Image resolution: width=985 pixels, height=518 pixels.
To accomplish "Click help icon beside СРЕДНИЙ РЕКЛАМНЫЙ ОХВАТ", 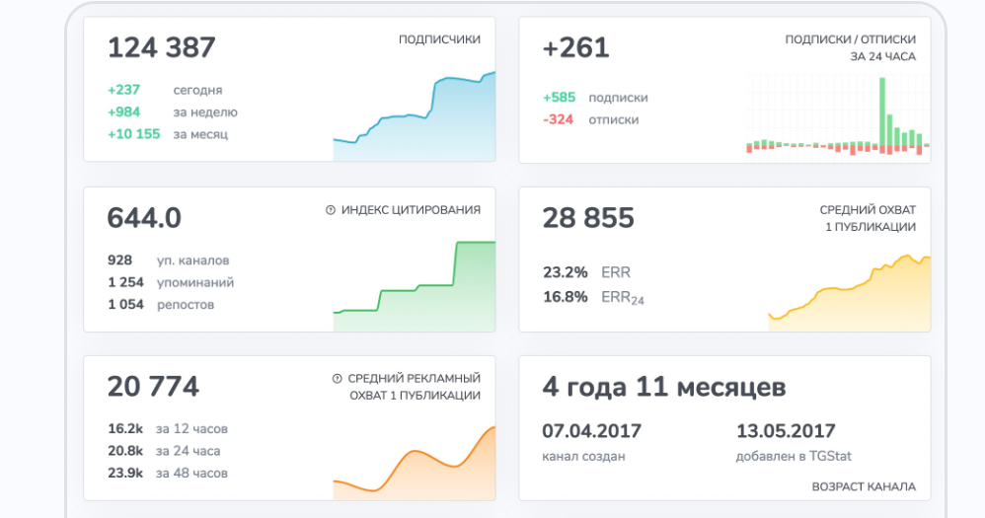I will (x=337, y=379).
